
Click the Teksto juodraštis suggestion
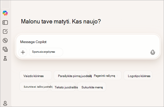pyautogui.click(x=63, y=87)
